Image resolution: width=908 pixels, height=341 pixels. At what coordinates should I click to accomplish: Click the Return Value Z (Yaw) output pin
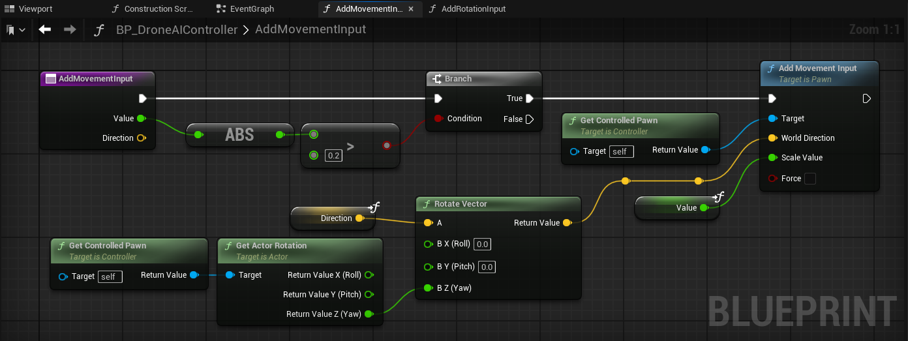point(369,314)
